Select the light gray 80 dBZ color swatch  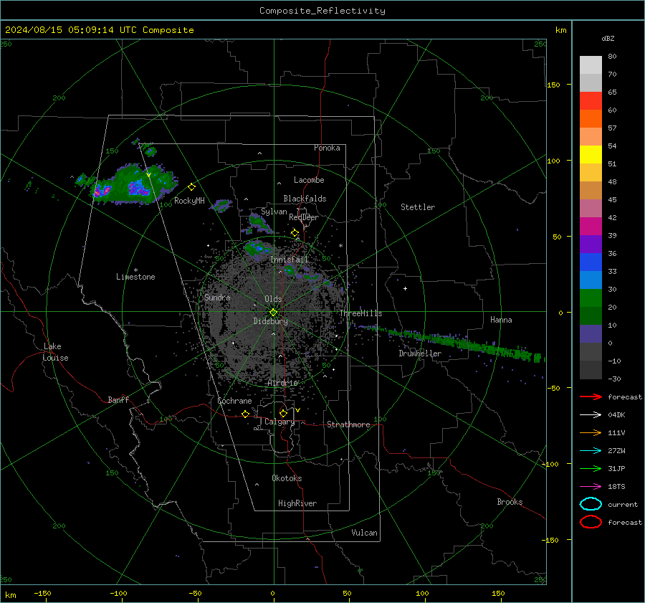point(591,65)
